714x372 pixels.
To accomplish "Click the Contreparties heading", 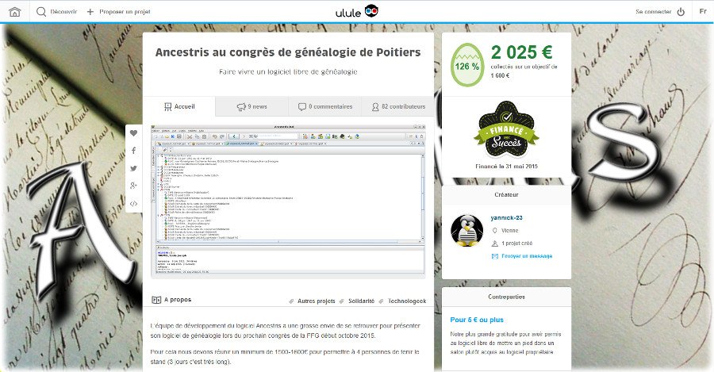I will click(x=506, y=297).
